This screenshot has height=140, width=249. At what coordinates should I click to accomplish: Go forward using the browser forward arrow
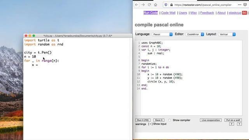point(143,5)
